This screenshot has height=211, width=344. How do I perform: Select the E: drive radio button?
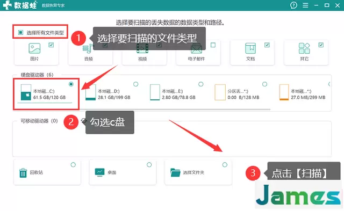pyautogui.click(x=200, y=84)
